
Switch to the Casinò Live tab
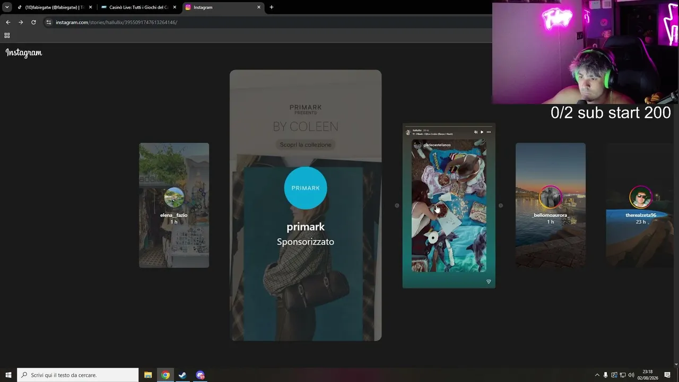coord(138,7)
